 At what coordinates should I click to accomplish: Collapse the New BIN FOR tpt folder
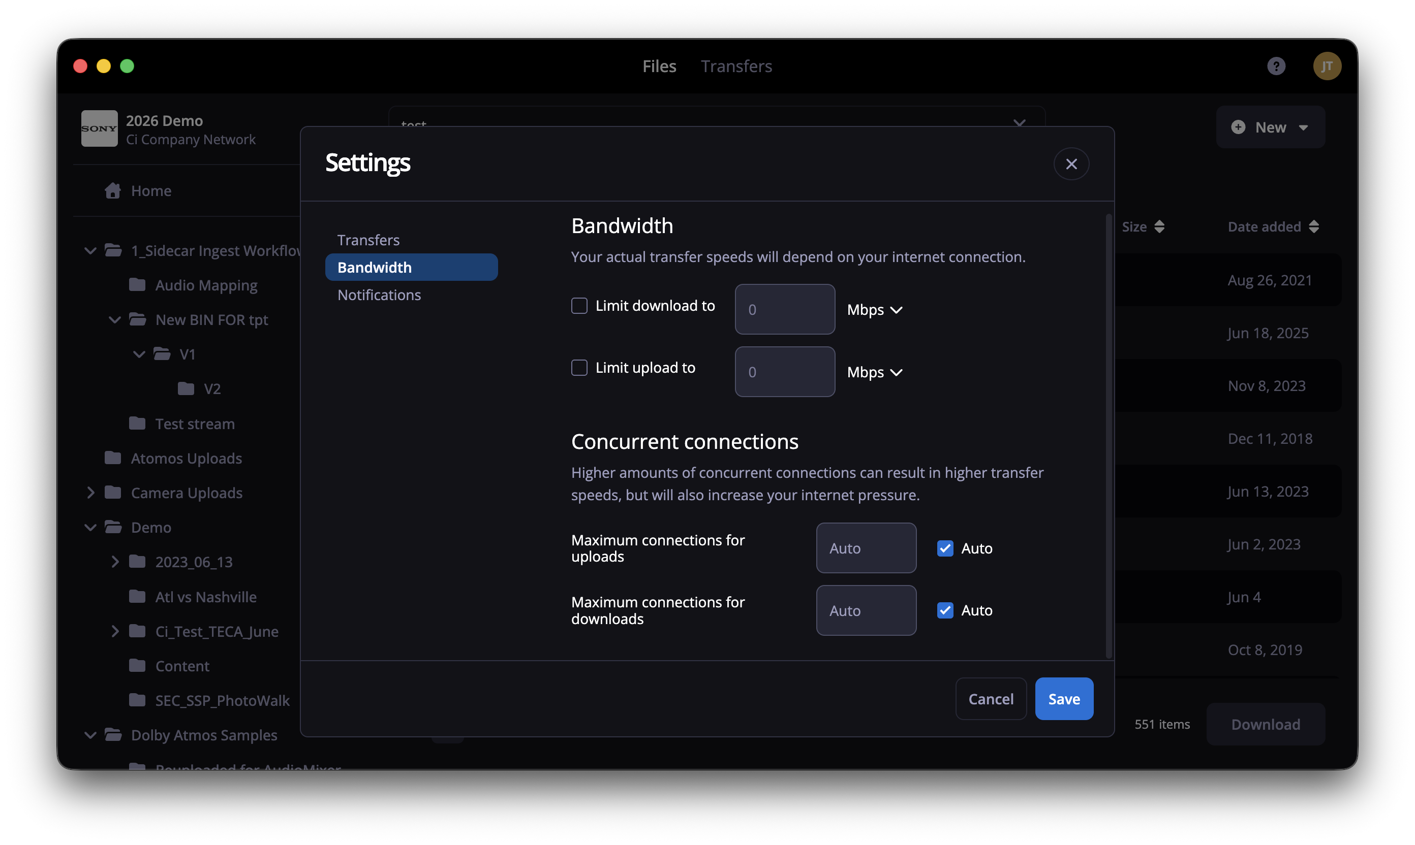[x=114, y=319]
